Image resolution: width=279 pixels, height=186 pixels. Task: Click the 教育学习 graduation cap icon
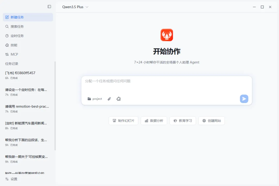point(175,121)
